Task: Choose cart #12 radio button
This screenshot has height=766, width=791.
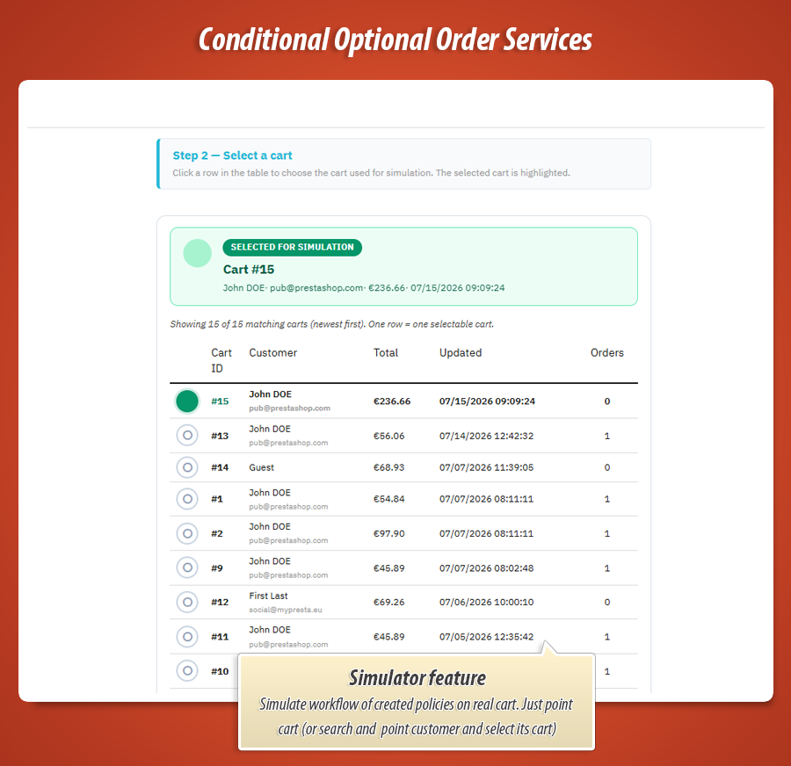Action: pyautogui.click(x=187, y=602)
